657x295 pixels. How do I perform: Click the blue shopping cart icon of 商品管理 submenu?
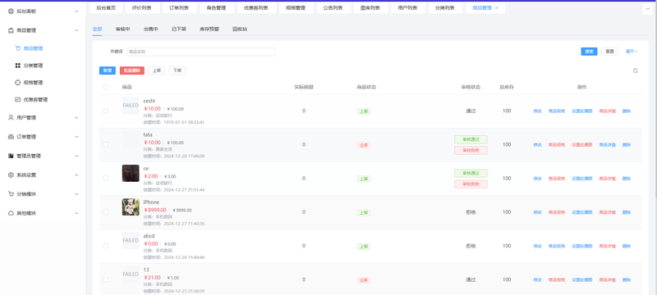(17, 48)
